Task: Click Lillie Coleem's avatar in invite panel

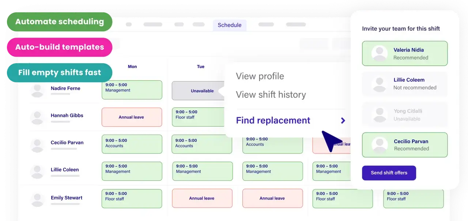Action: [380, 84]
